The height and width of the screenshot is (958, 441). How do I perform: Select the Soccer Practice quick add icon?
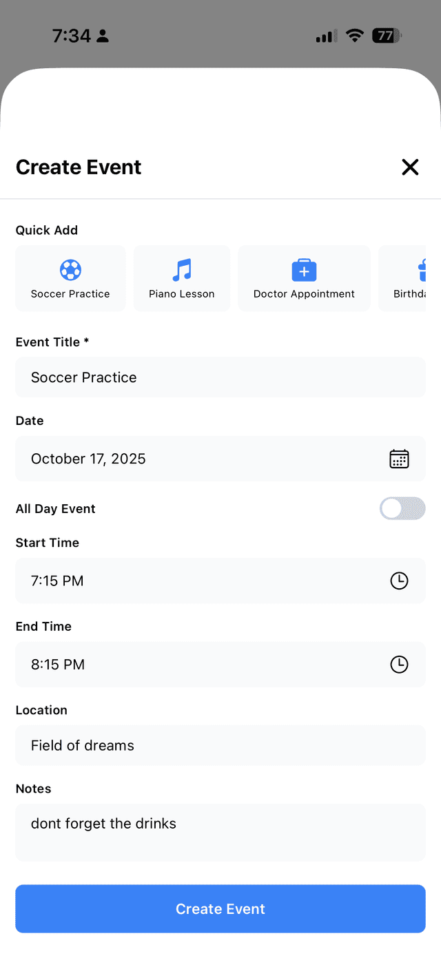[70, 270]
